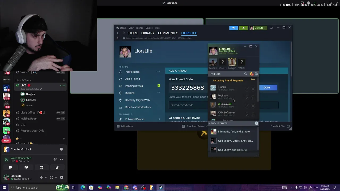Open the Games menu in Steam
Screen dimensions: 340x191
coord(149,28)
